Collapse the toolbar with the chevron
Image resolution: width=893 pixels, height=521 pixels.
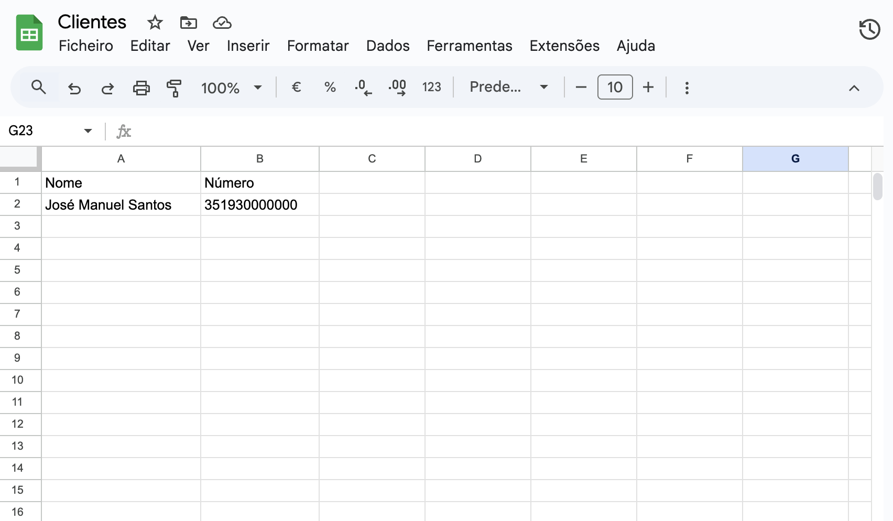[x=854, y=88]
